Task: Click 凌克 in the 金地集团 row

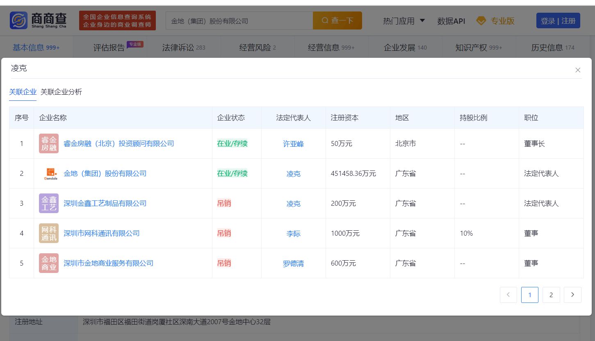Action: click(294, 174)
